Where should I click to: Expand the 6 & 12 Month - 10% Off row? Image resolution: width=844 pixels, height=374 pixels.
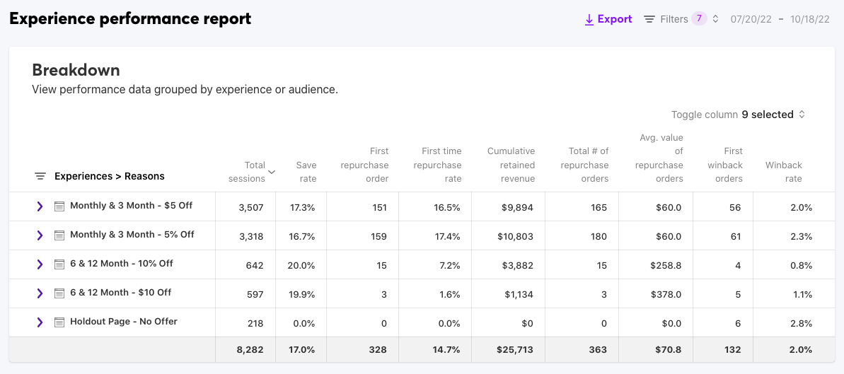pos(40,264)
